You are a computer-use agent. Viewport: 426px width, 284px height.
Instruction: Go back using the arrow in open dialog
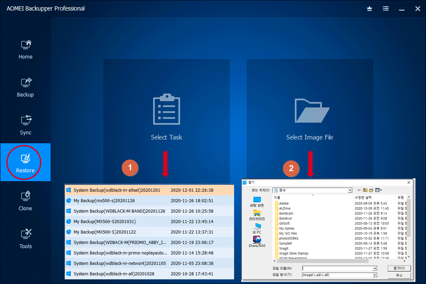359,190
